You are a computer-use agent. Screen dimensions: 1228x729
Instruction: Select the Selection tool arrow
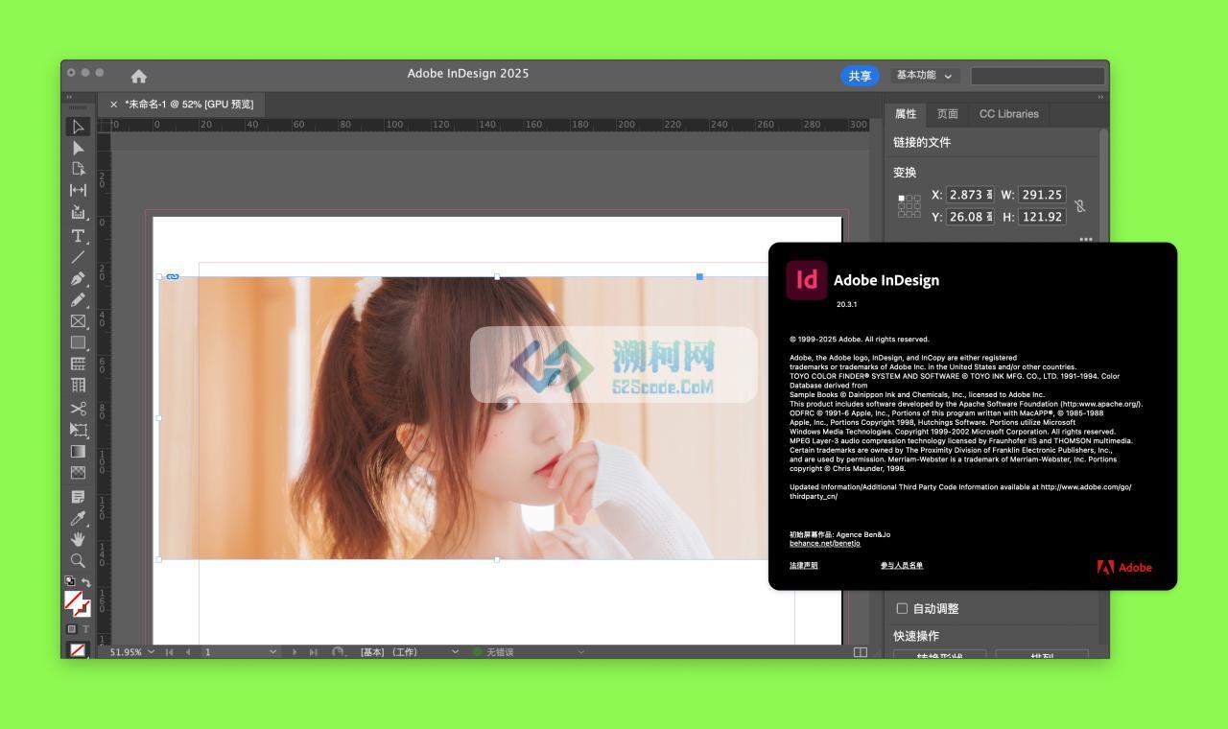[x=79, y=127]
